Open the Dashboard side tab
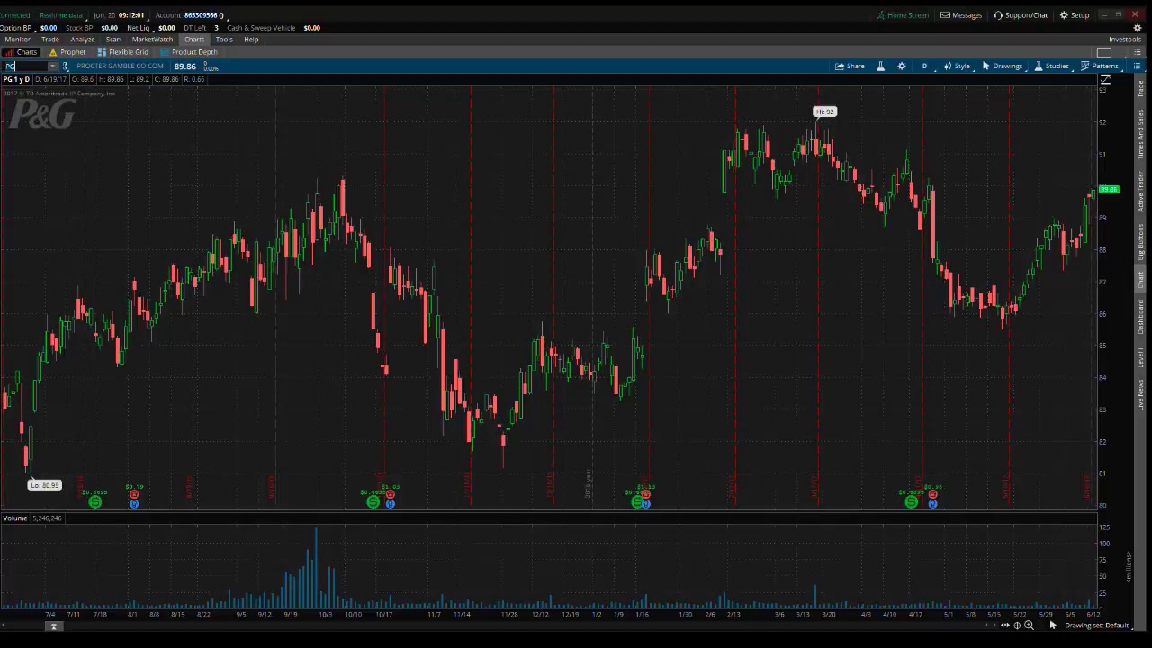The width and height of the screenshot is (1152, 648). tap(1141, 318)
